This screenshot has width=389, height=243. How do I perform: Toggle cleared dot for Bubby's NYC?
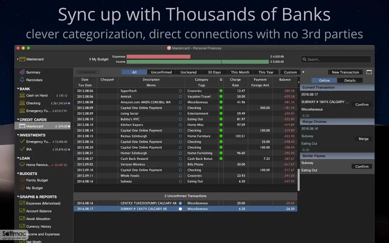tap(221, 119)
